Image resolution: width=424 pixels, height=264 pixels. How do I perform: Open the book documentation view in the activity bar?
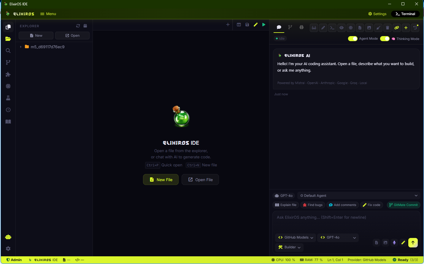click(8, 122)
